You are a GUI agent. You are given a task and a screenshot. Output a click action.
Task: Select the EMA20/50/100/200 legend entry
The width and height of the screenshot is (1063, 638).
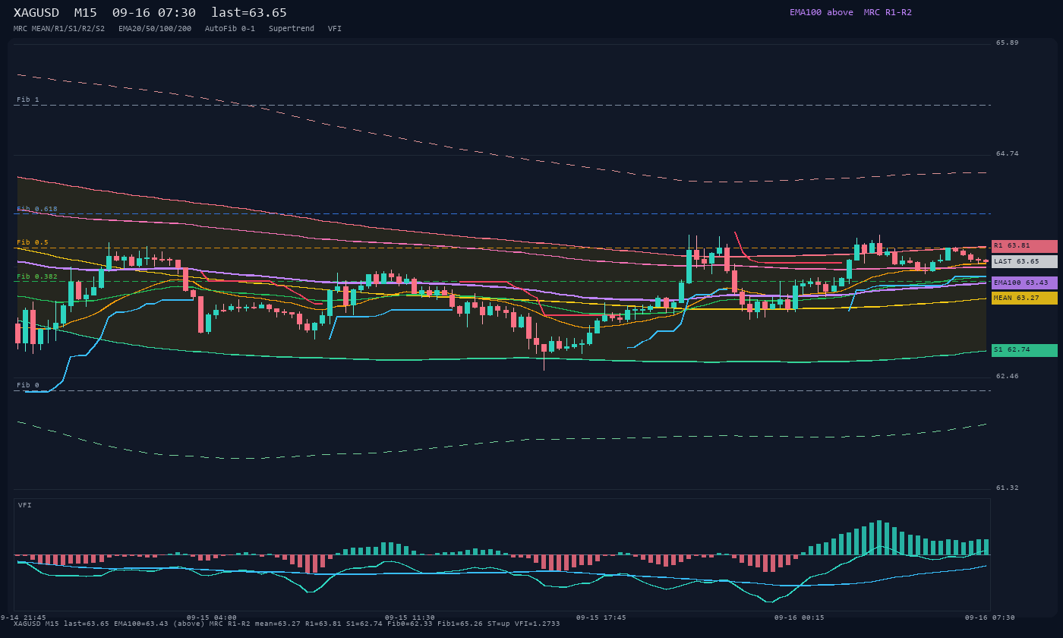pos(155,29)
